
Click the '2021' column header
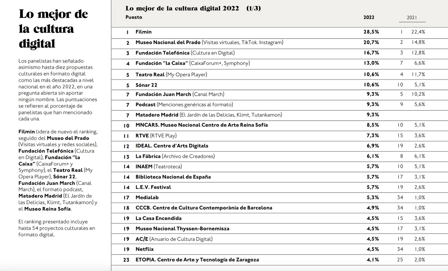click(x=412, y=18)
